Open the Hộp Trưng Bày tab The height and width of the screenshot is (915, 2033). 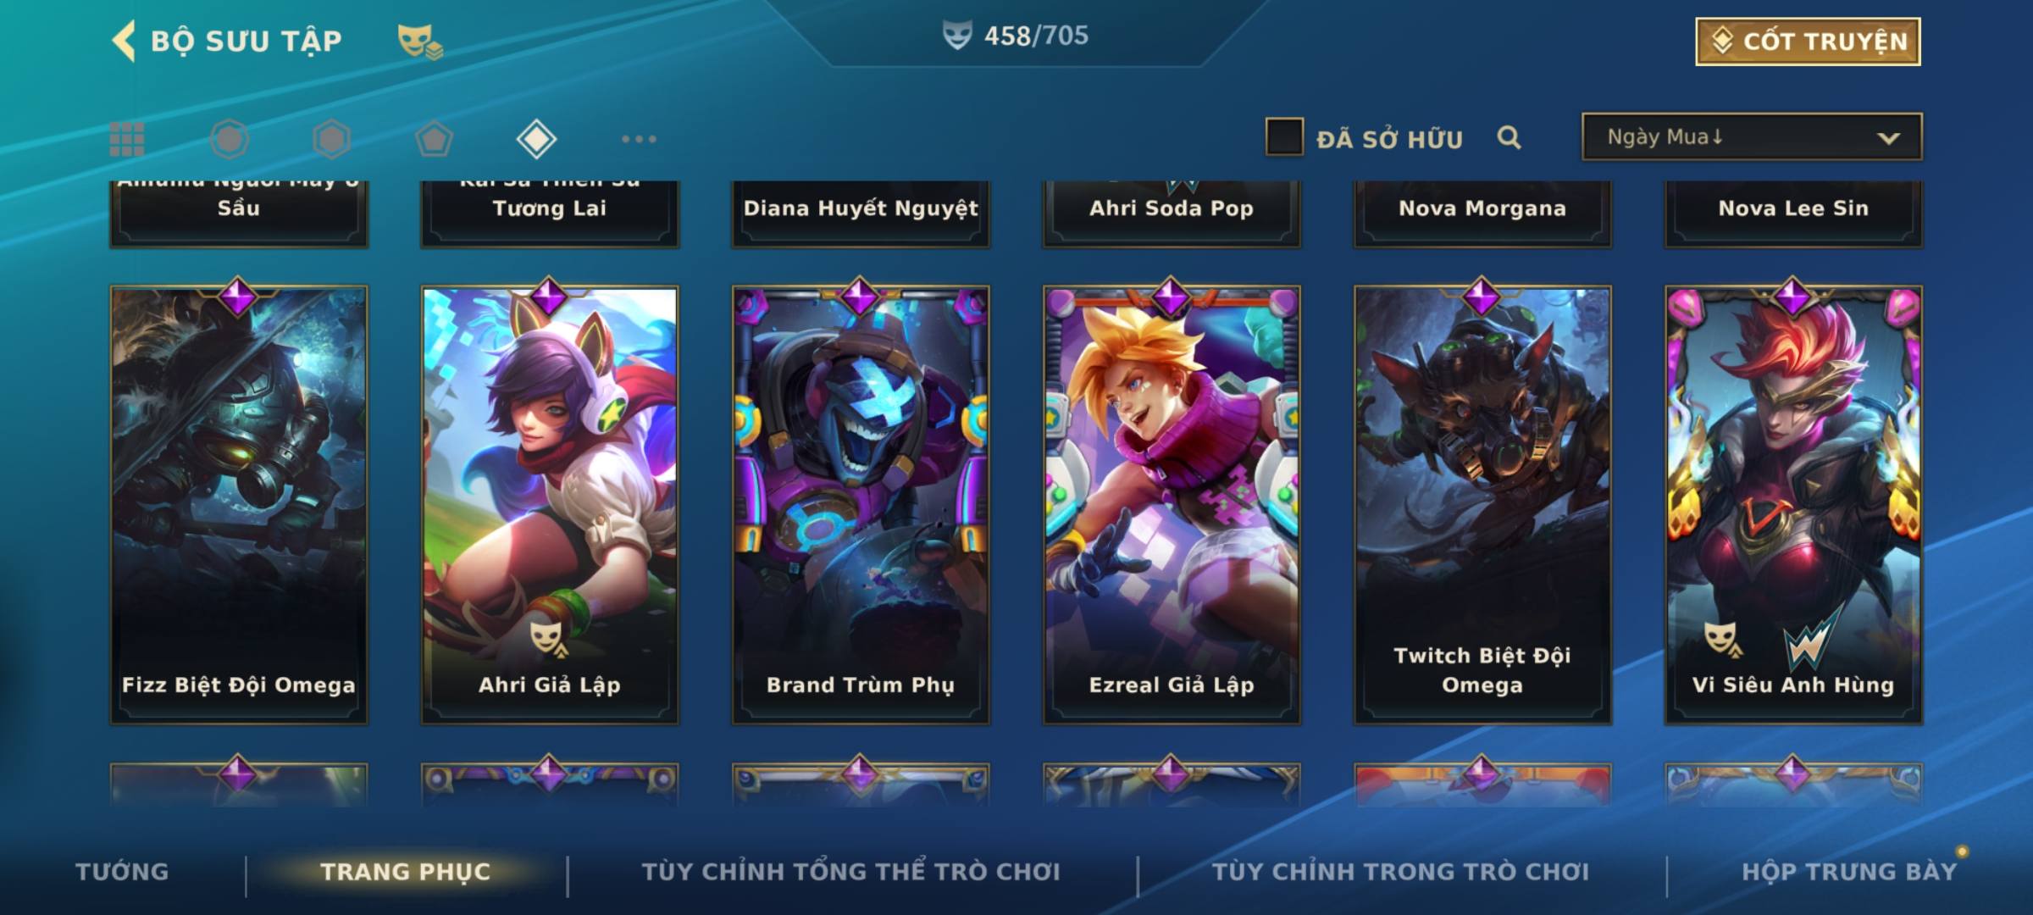[1849, 872]
